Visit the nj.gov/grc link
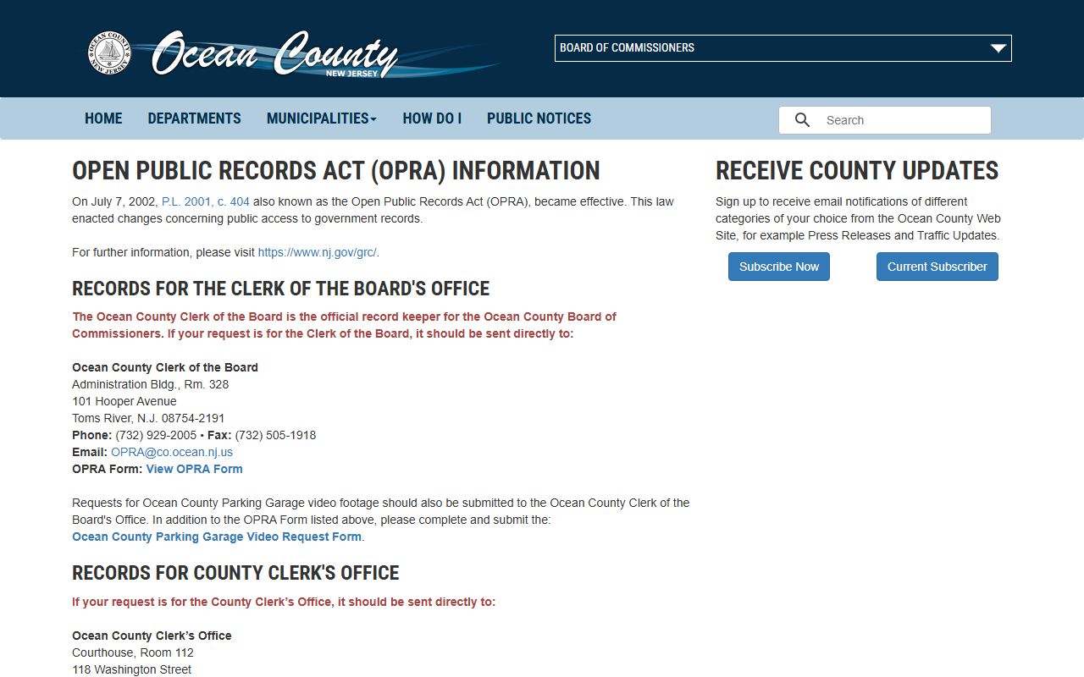 [x=317, y=252]
